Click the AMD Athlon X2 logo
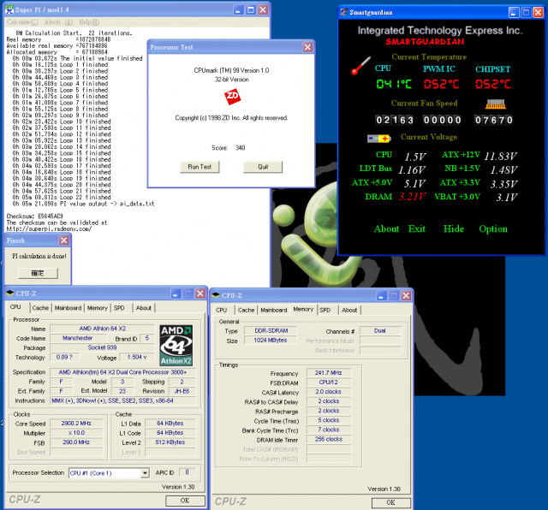 pos(176,345)
